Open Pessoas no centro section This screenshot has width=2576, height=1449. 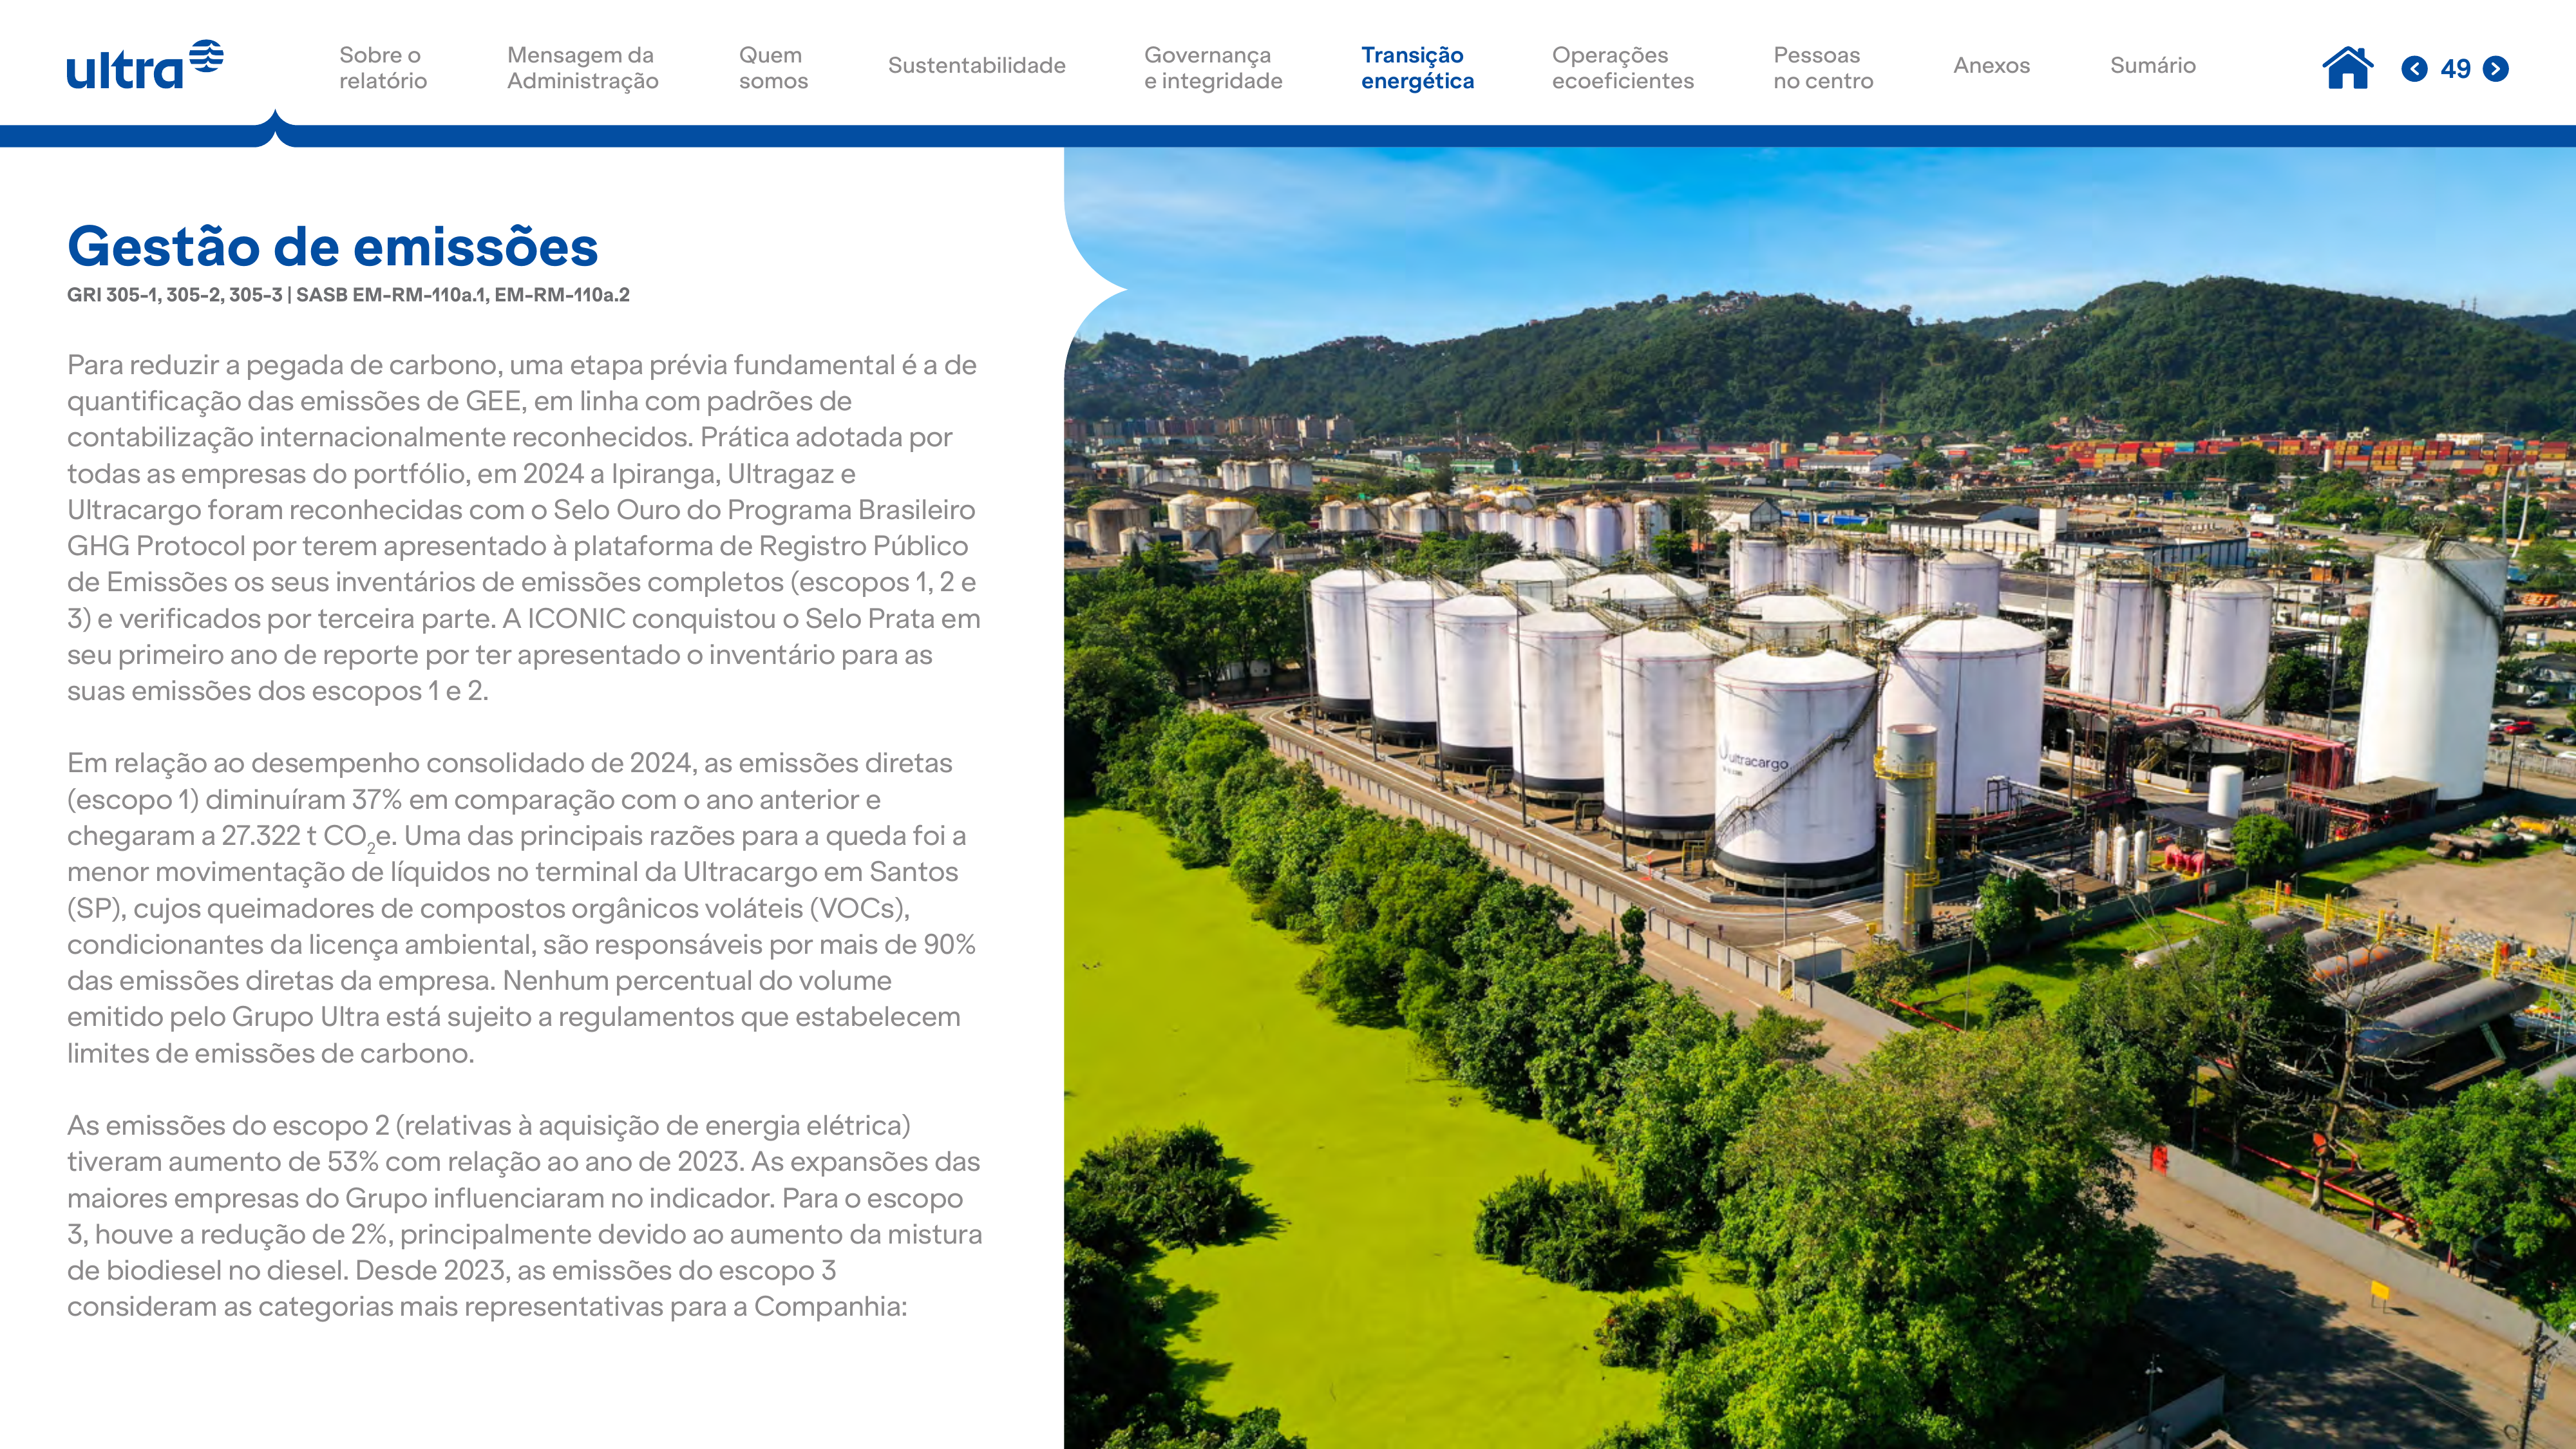tap(1823, 68)
